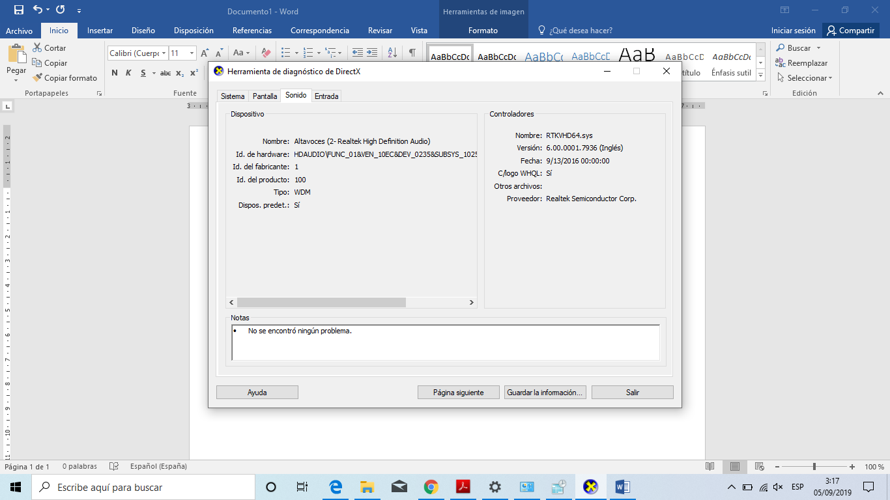890x500 pixels.
Task: Switch to the Insertar ribbon tab
Action: [100, 31]
